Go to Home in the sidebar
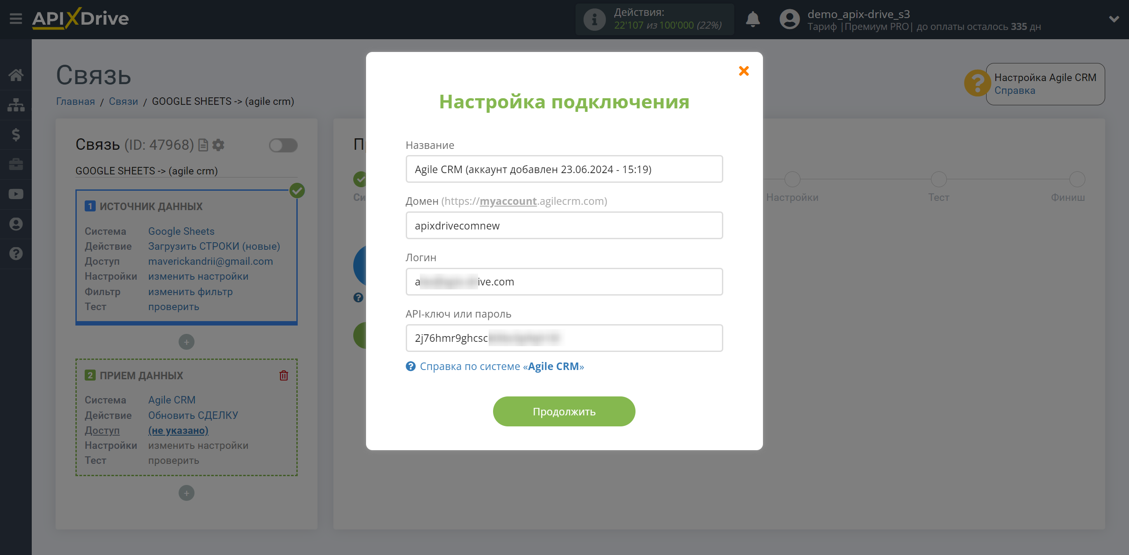Viewport: 1129px width, 555px height. [x=16, y=75]
